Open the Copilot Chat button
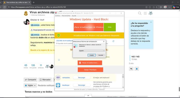This screenshot has height=98, width=180. [176, 7]
